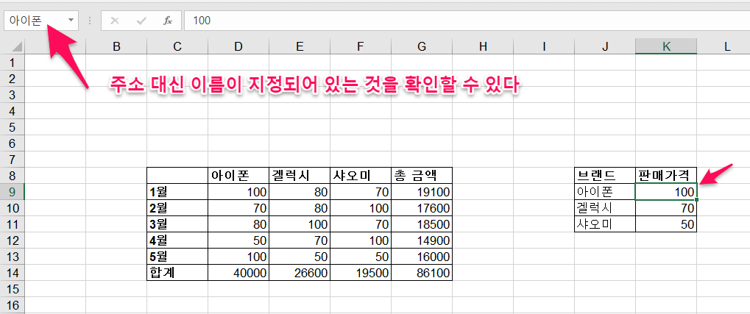Click the 겔럭시 price cell with 70

(x=666, y=208)
